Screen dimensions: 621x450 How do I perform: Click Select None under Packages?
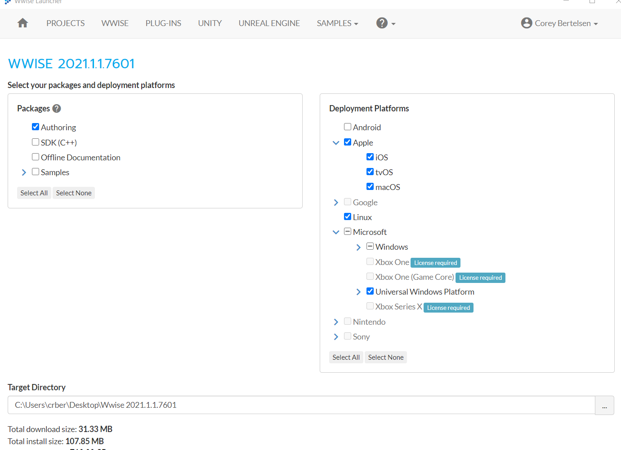(x=74, y=193)
